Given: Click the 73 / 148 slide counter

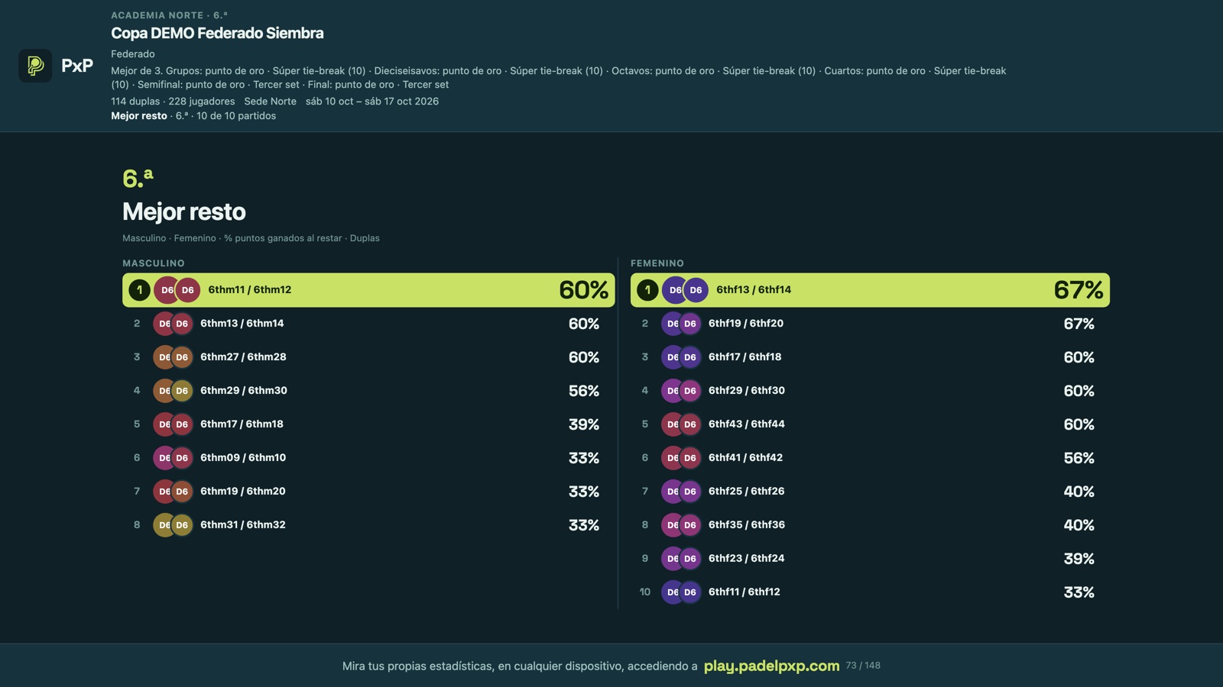Looking at the screenshot, I should (x=863, y=666).
